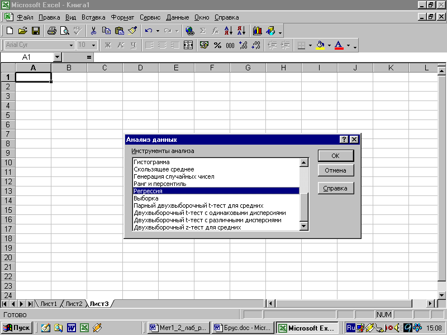447x335 pixels.
Task: Open the Name Box A1 dropdown
Action: (58, 57)
